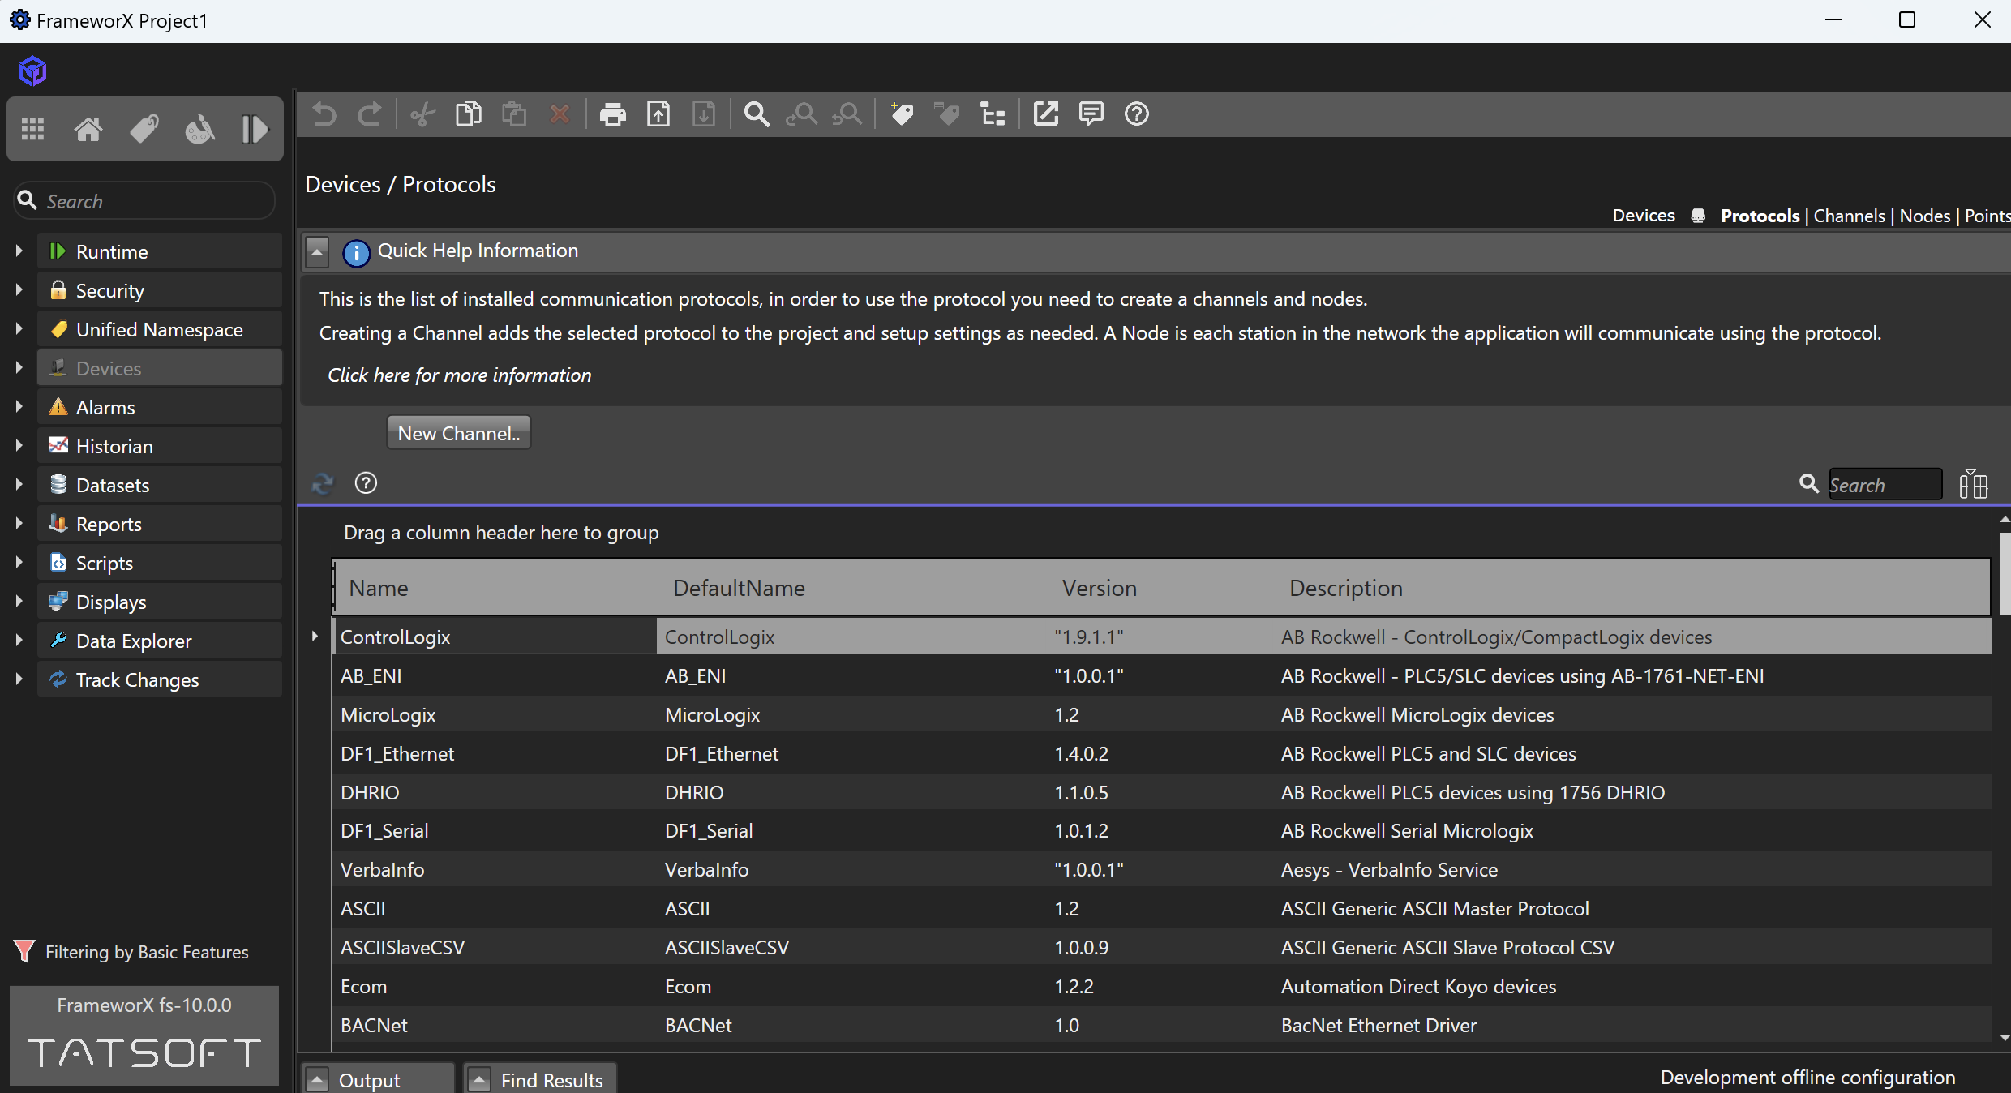Click the refresh icon above the grid
Viewport: 2011px width, 1093px height.
click(x=323, y=484)
